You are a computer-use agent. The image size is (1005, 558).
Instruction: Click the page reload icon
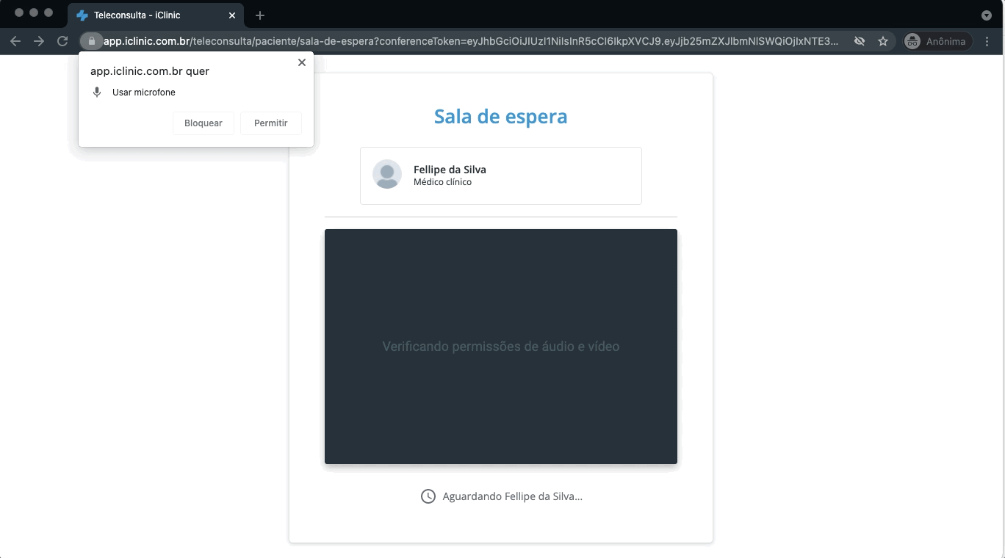click(x=62, y=41)
